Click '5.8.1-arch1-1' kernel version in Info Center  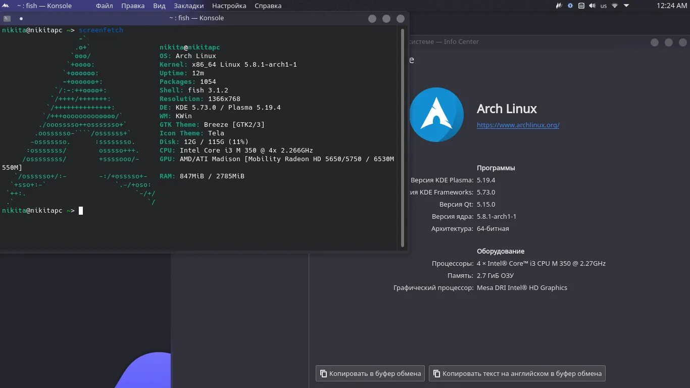(497, 217)
